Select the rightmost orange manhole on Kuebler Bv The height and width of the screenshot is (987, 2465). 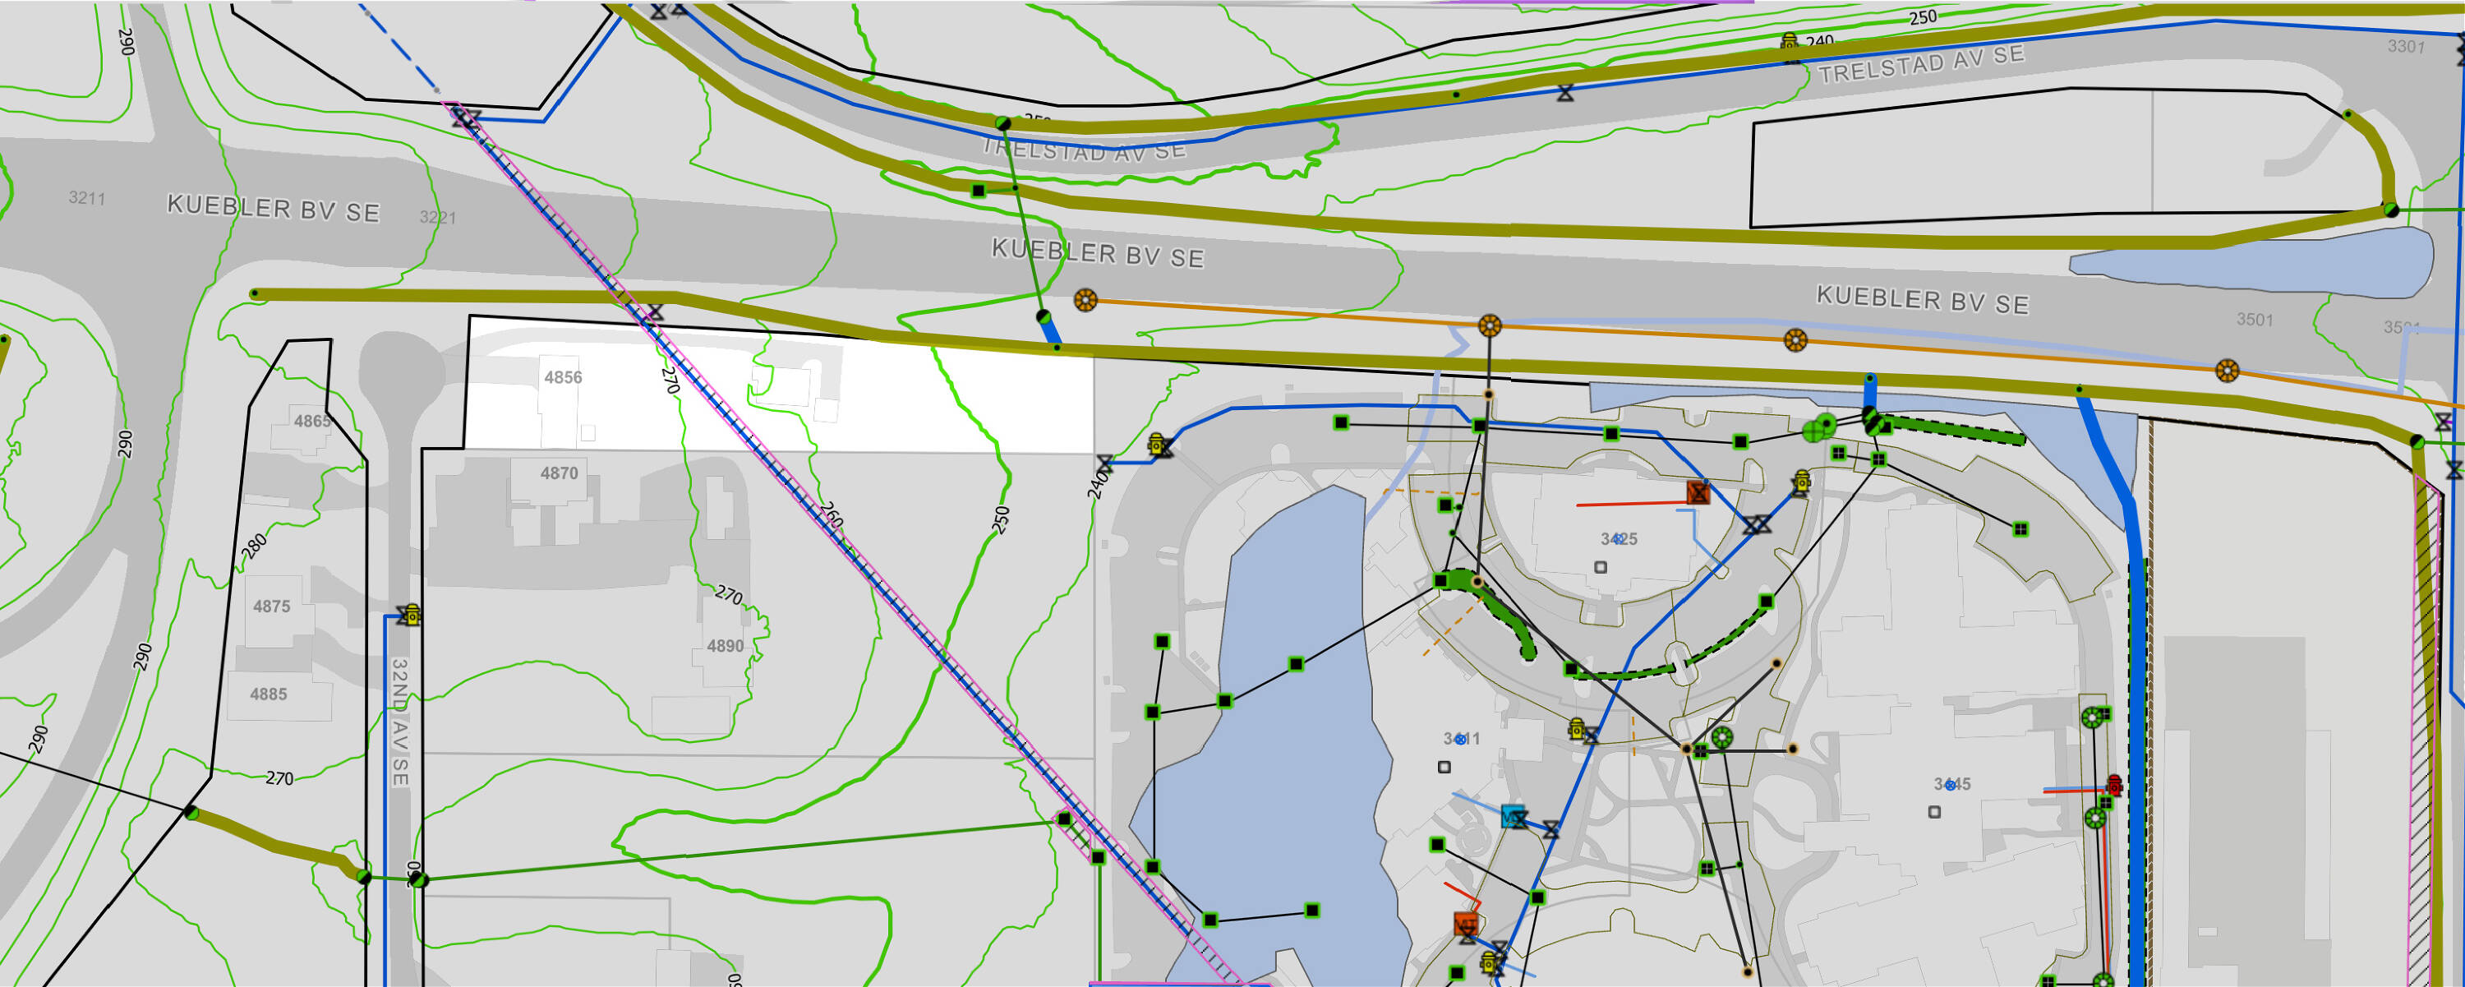pos(2227,371)
